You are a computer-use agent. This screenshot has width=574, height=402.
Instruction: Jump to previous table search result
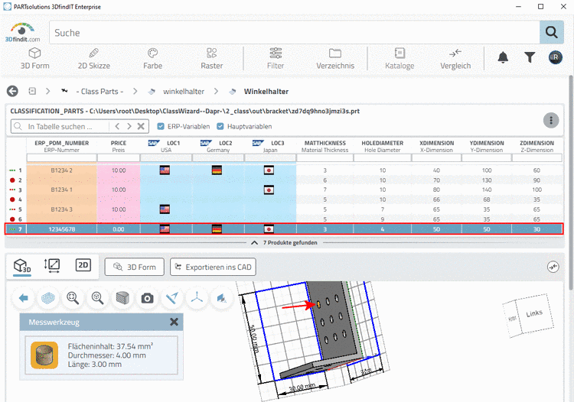[117, 126]
